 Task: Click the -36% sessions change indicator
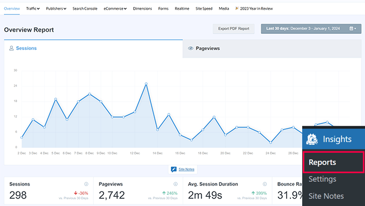[x=81, y=193]
